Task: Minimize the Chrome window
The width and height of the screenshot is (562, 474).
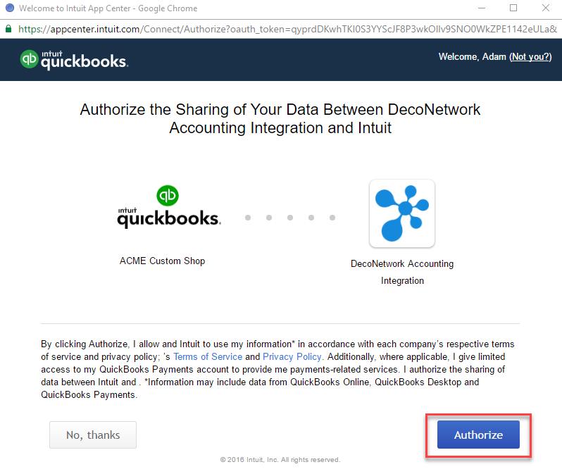Action: point(482,8)
